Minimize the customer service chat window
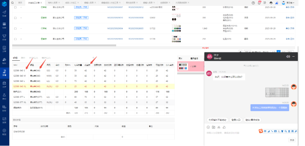Image resolution: width=305 pixels, height=146 pixels. pos(293,56)
